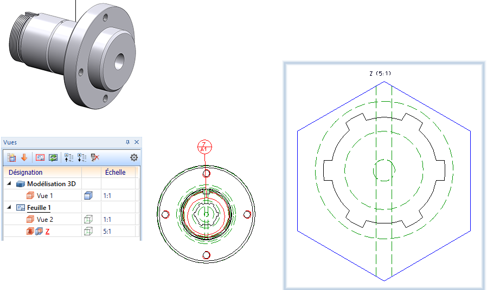The height and width of the screenshot is (290, 487).
Task: Collapse the Modélisation 3D tree node
Action: pyautogui.click(x=8, y=184)
